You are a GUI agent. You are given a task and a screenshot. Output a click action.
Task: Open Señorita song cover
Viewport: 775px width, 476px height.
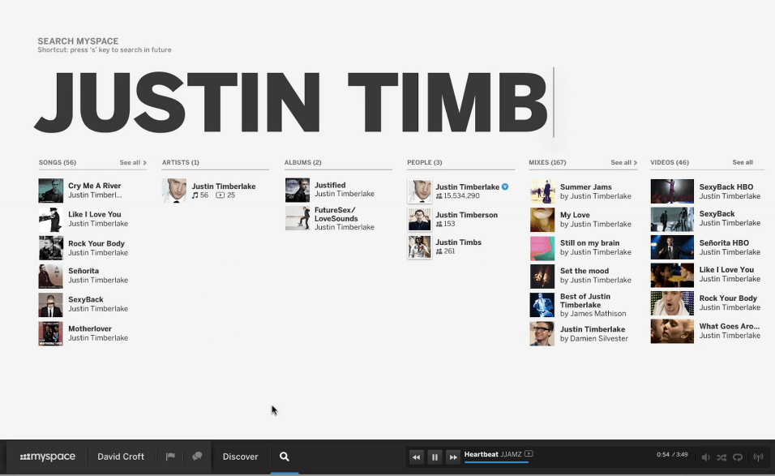pos(51,277)
